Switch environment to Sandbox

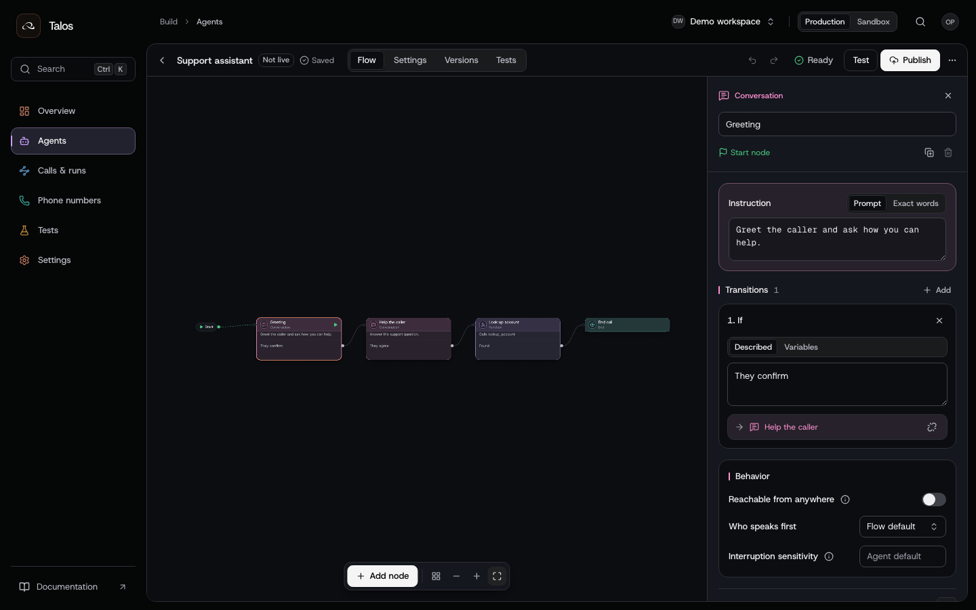coord(873,22)
